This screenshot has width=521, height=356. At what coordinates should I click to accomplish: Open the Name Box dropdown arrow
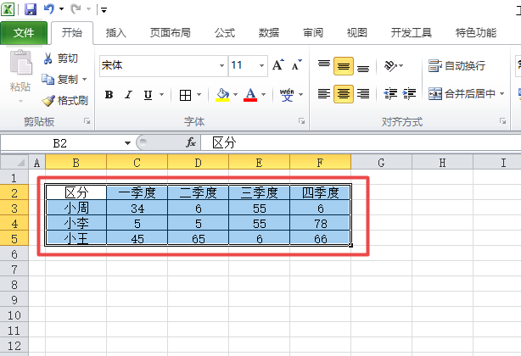pos(127,142)
